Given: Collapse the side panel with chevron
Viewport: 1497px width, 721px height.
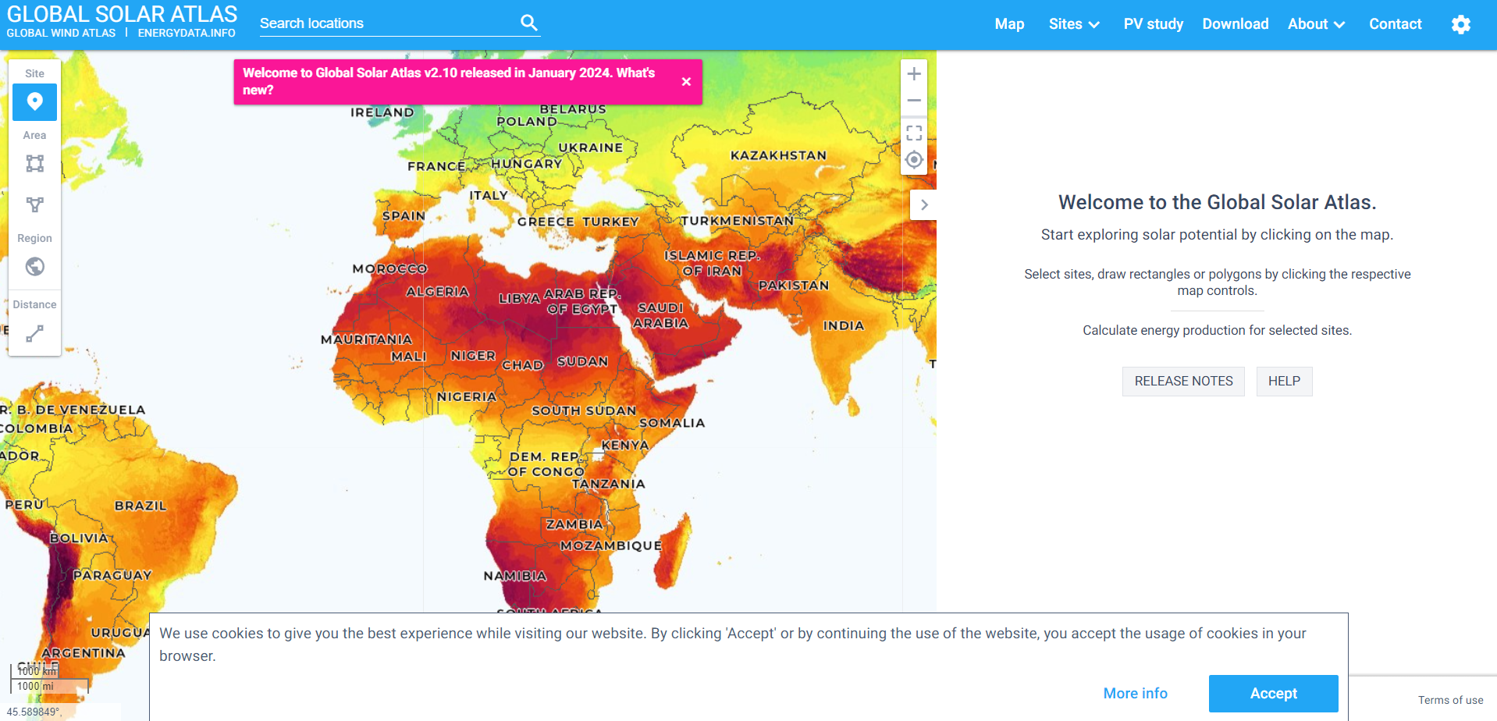Looking at the screenshot, I should click(923, 205).
